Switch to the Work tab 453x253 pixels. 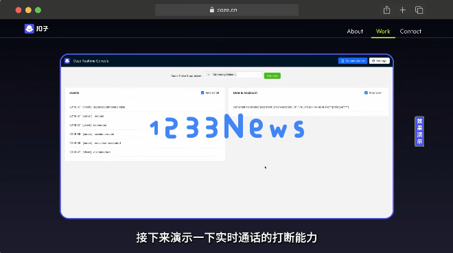tap(383, 31)
